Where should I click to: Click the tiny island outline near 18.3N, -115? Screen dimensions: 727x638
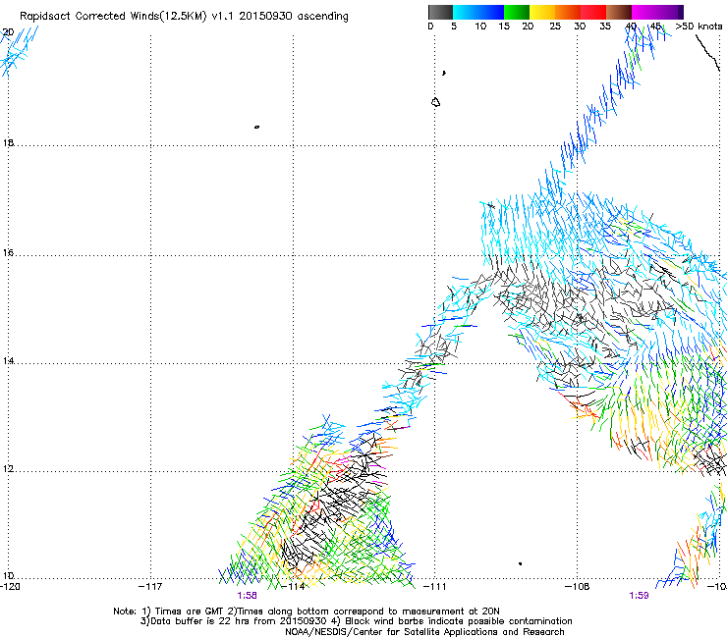point(256,127)
